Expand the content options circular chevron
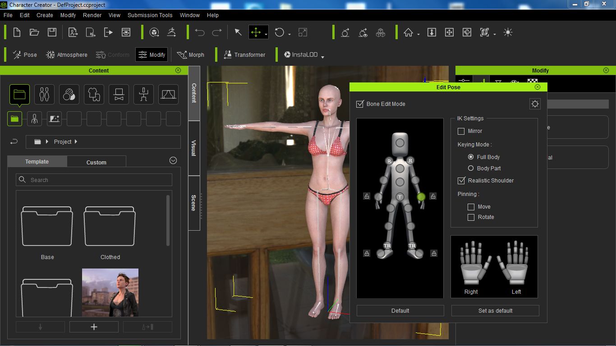Viewport: 616px width, 346px height. [173, 160]
